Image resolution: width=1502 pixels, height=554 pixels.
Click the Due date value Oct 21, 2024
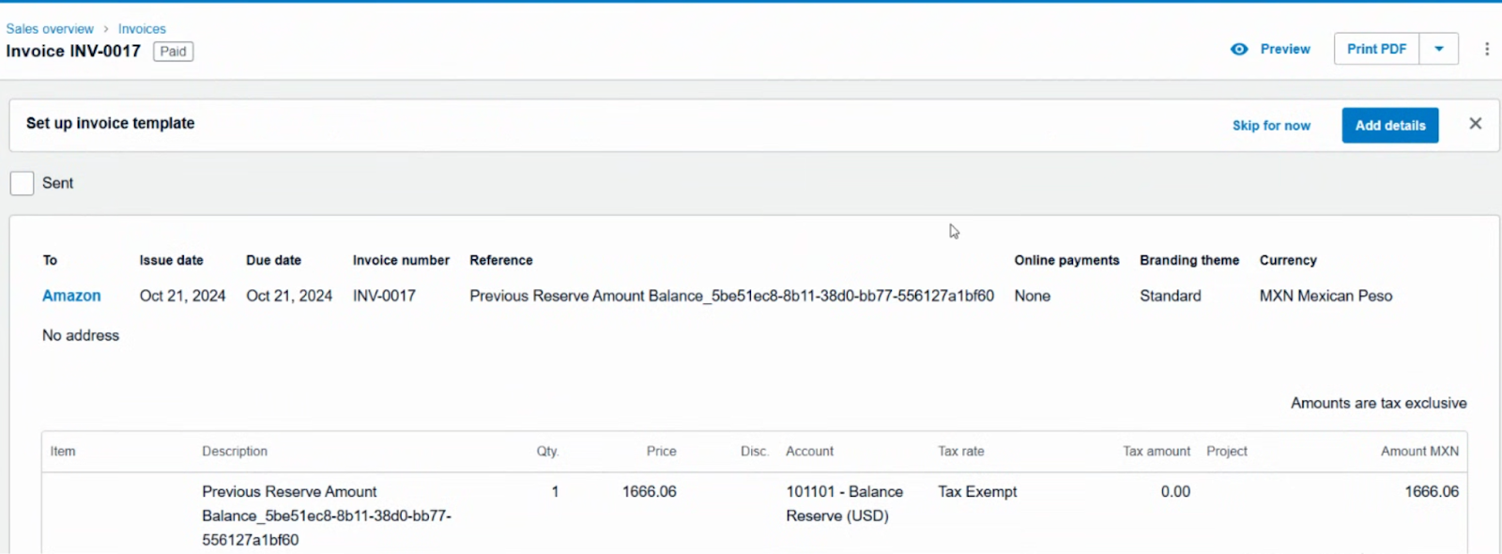point(289,296)
